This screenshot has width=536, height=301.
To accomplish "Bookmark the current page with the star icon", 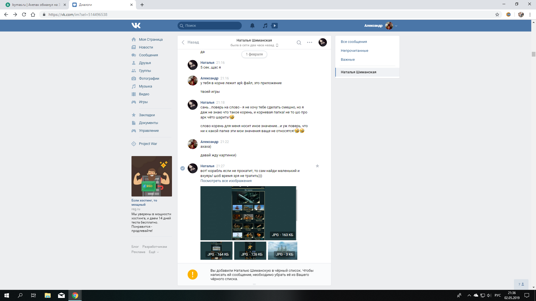I will (x=497, y=14).
